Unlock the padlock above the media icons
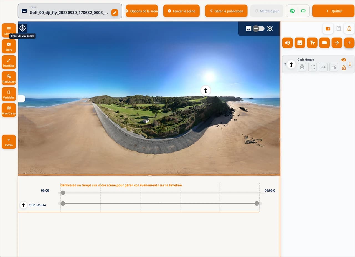Screen dimensions: 355x257 (x=349, y=28)
